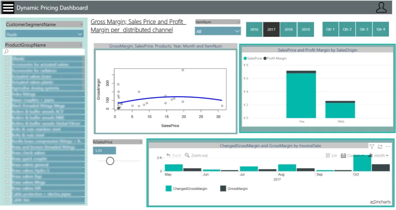
Task: Filter to Qtr 4
Action: [x=381, y=29]
